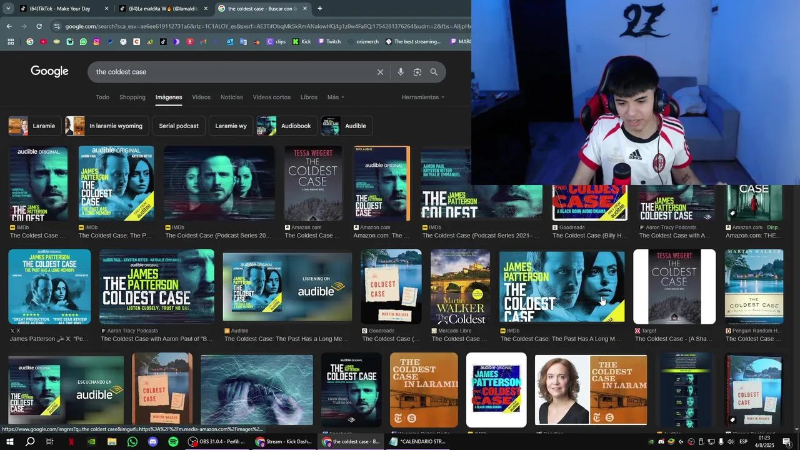Select the Imágenes tab
800x450 pixels.
coord(169,97)
